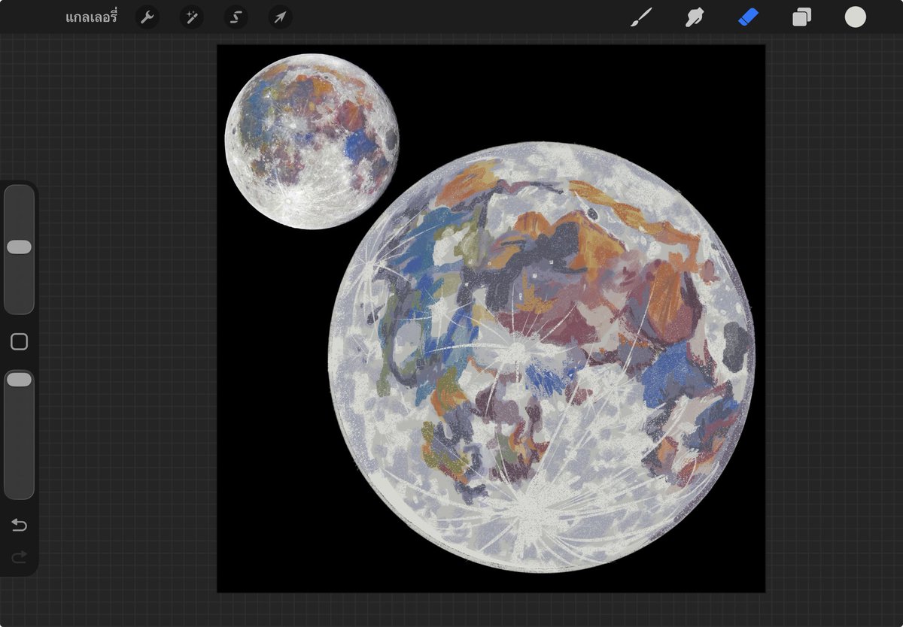The width and height of the screenshot is (903, 627).
Task: Click the brush opacity slider handle
Action: (x=19, y=380)
